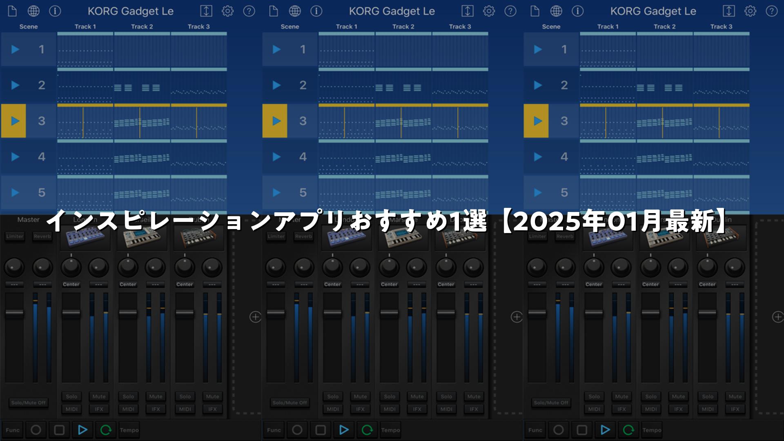Select master volume fader in left screenshot
This screenshot has width=784, height=441.
point(14,313)
